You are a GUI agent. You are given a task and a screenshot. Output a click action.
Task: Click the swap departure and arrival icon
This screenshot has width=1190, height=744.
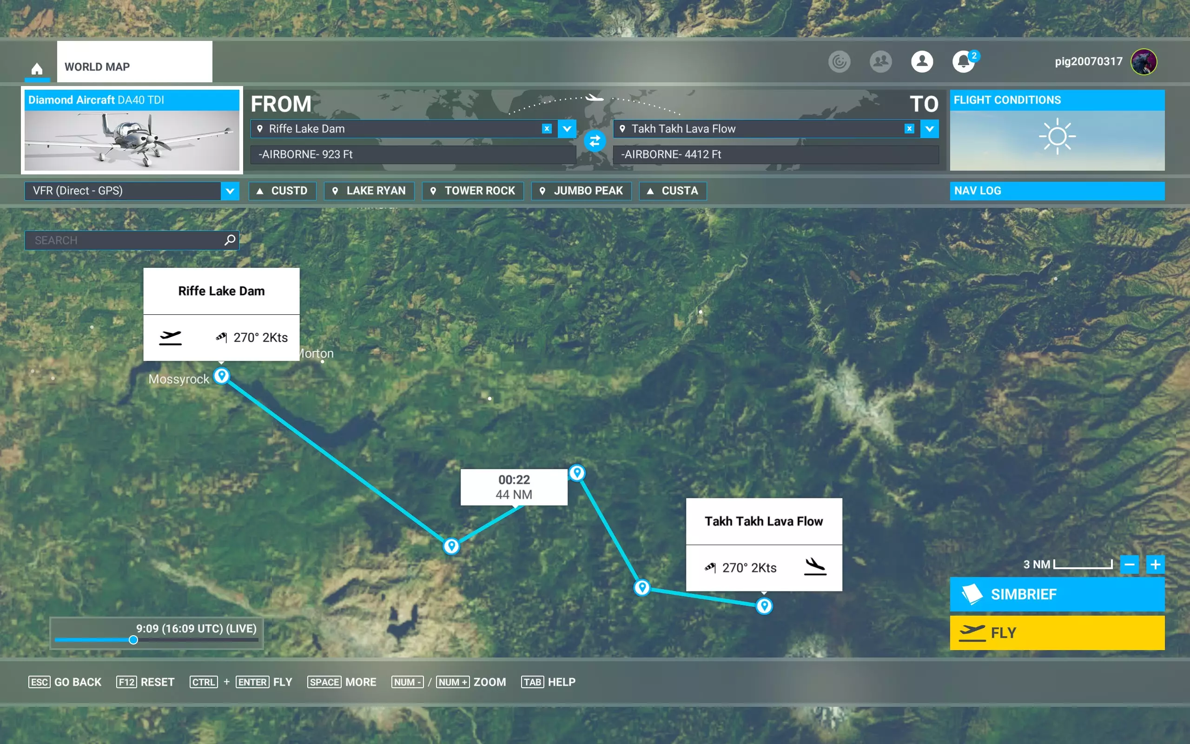tap(595, 141)
